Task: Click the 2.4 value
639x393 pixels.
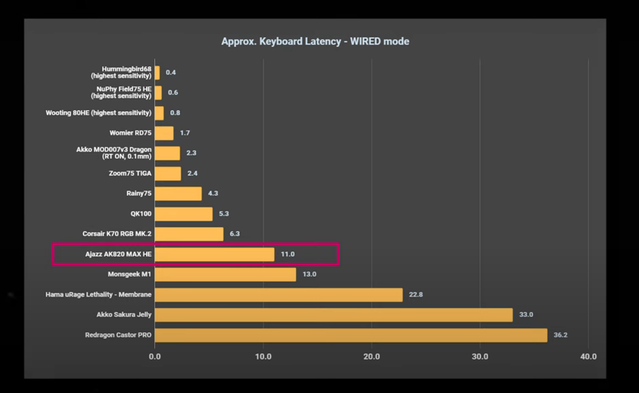Action: pyautogui.click(x=193, y=173)
